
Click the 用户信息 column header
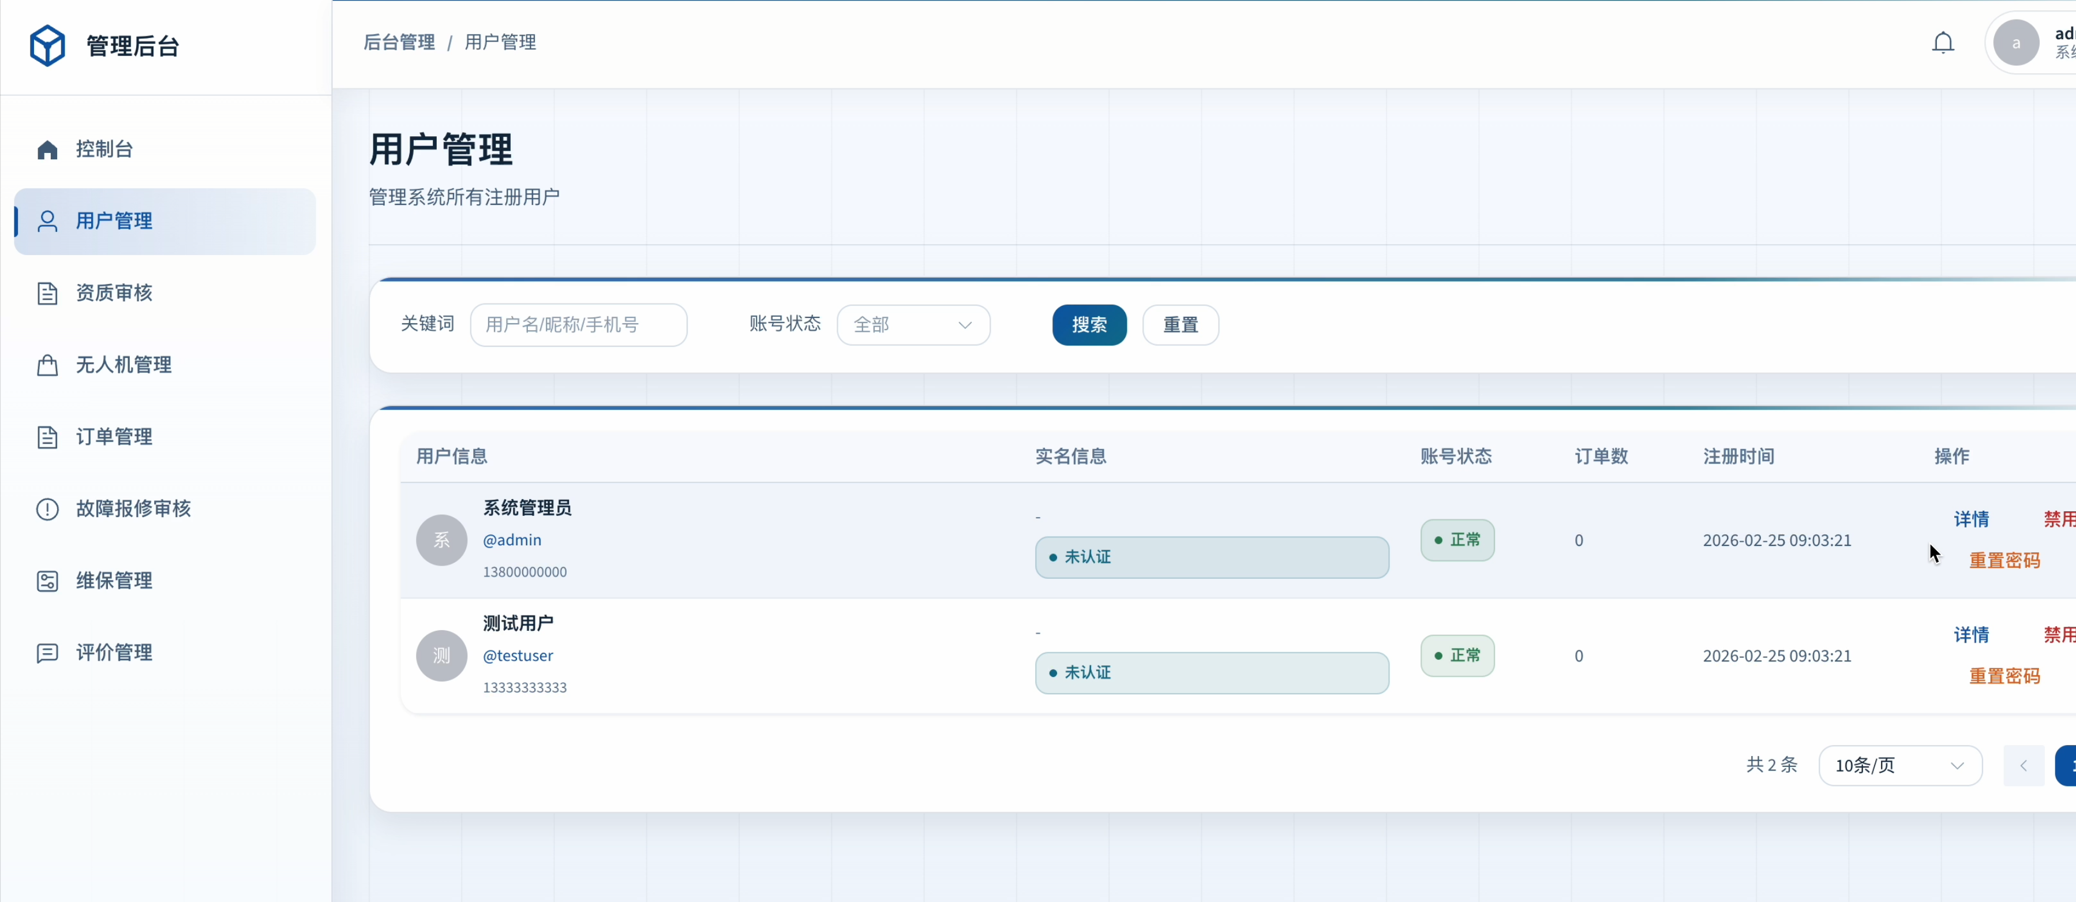click(451, 456)
